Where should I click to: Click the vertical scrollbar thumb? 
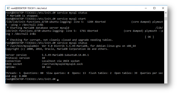pyautogui.click(x=166, y=19)
